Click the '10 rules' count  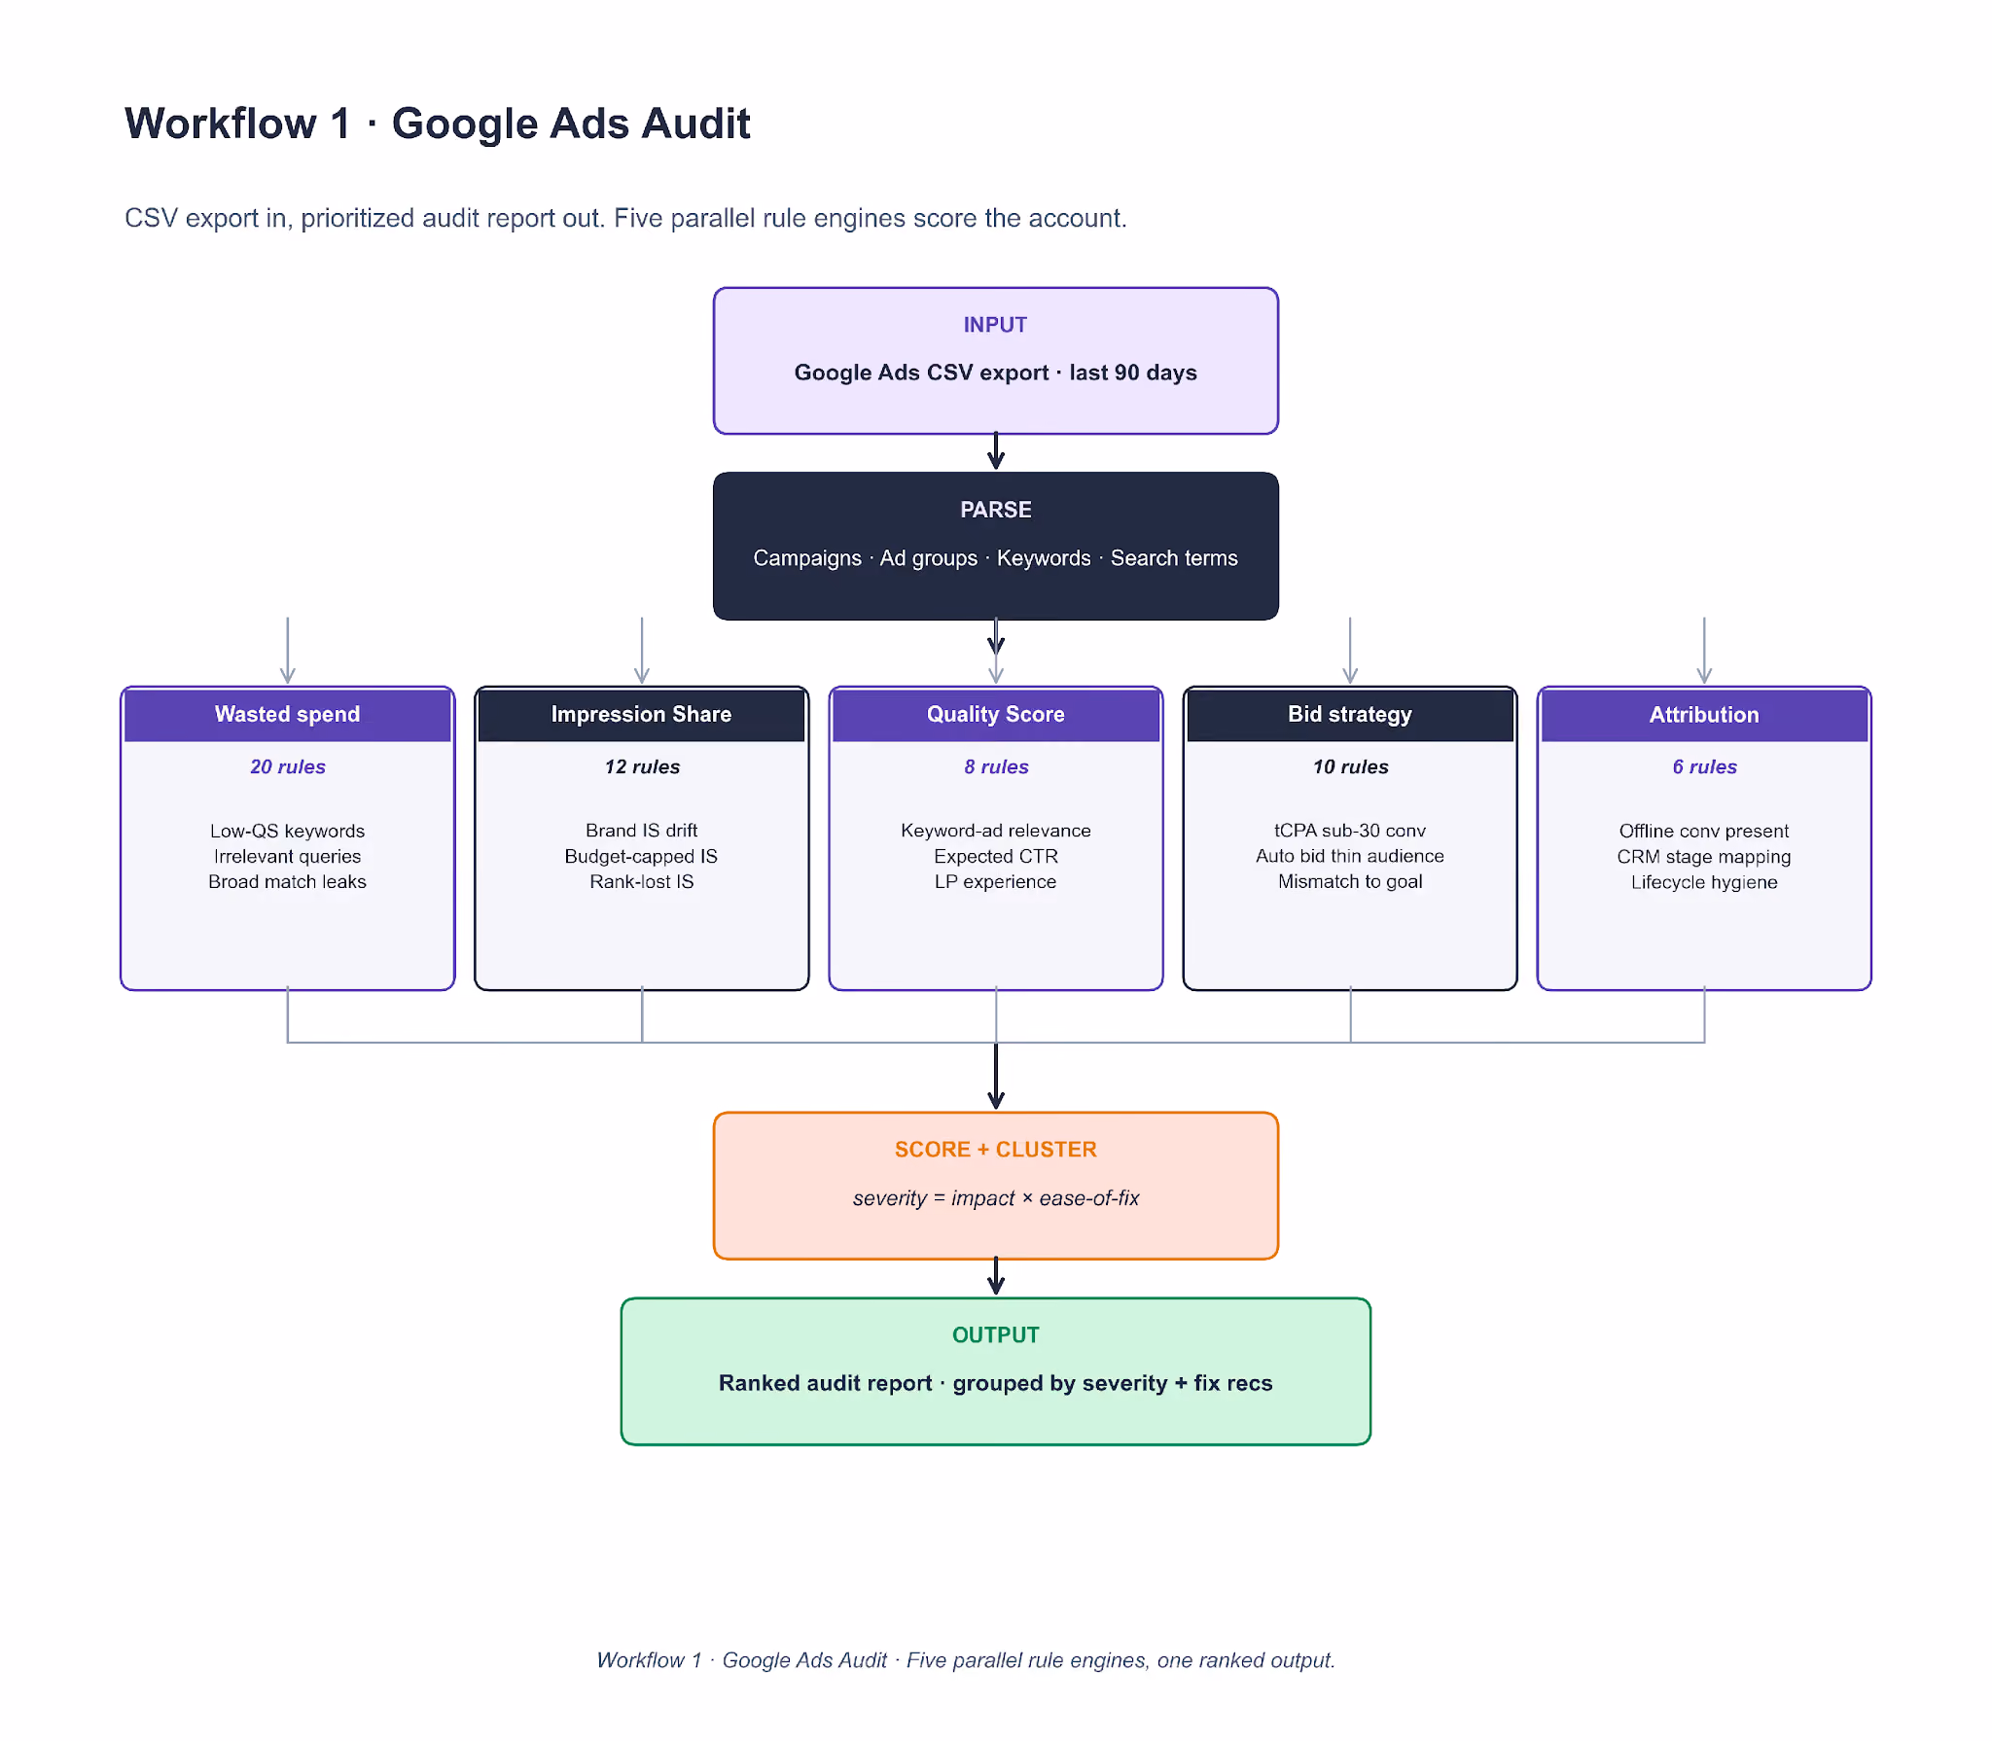pos(1350,766)
